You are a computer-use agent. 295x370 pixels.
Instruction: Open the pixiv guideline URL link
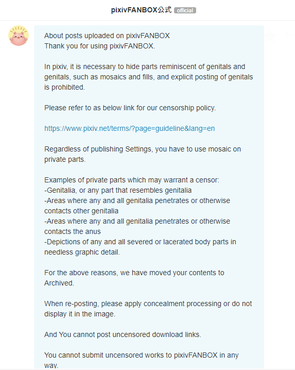[129, 128]
